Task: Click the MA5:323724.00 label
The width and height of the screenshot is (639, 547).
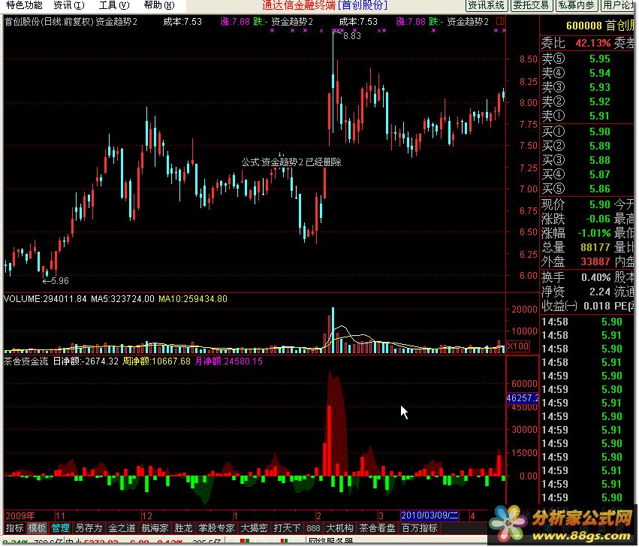Action: click(122, 298)
